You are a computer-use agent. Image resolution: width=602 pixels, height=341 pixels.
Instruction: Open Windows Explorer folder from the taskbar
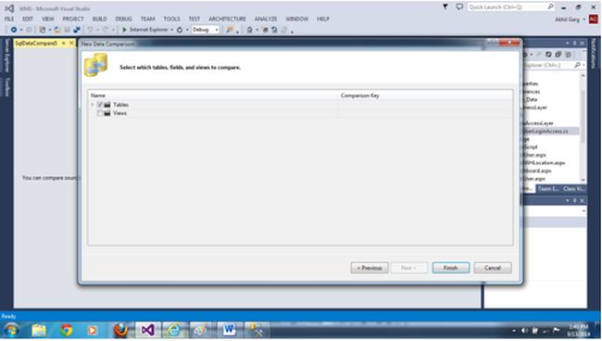click(39, 330)
